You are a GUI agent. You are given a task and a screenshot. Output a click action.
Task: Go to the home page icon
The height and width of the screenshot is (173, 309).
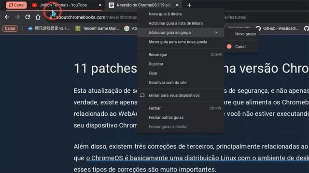(x=38, y=17)
